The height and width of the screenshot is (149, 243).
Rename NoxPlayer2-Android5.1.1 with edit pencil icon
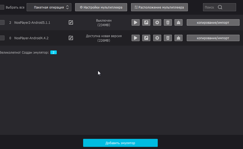coord(71,22)
